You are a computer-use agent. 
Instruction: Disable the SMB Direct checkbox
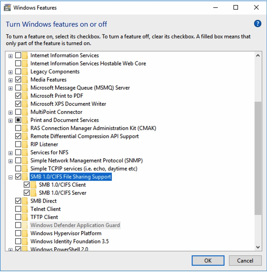coord(18,201)
